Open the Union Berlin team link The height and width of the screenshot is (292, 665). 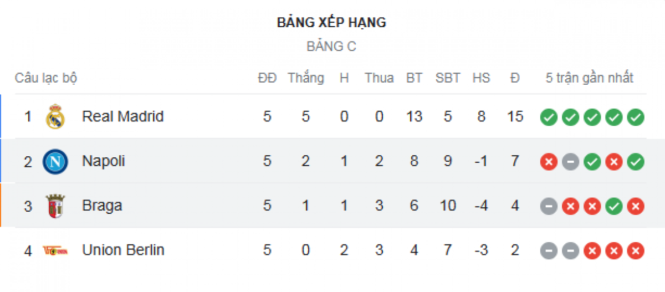[x=123, y=250]
